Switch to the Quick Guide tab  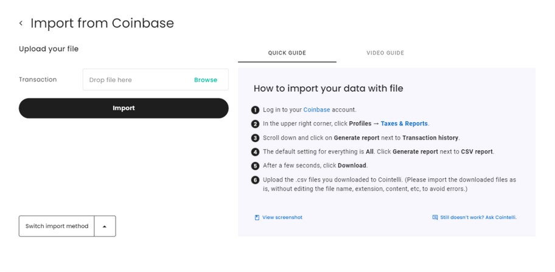coord(287,53)
